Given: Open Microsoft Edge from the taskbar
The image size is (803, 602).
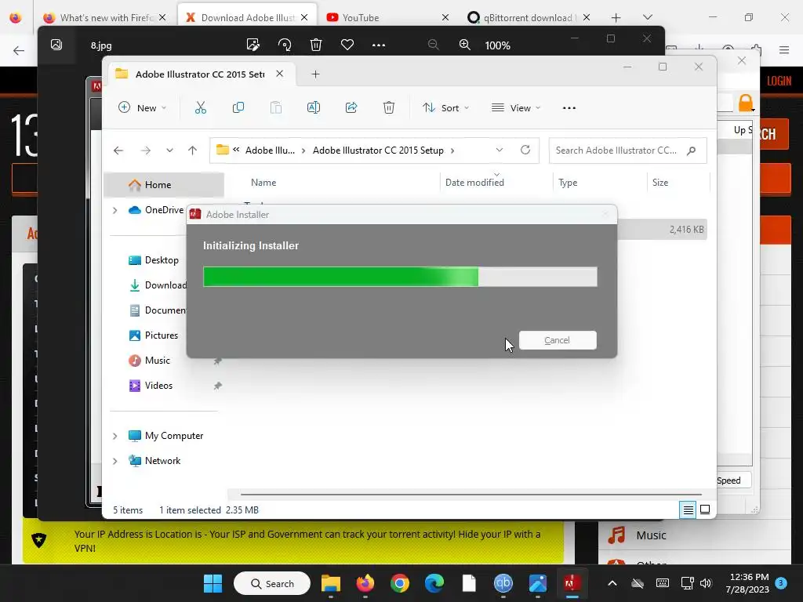Looking at the screenshot, I should click(x=434, y=583).
